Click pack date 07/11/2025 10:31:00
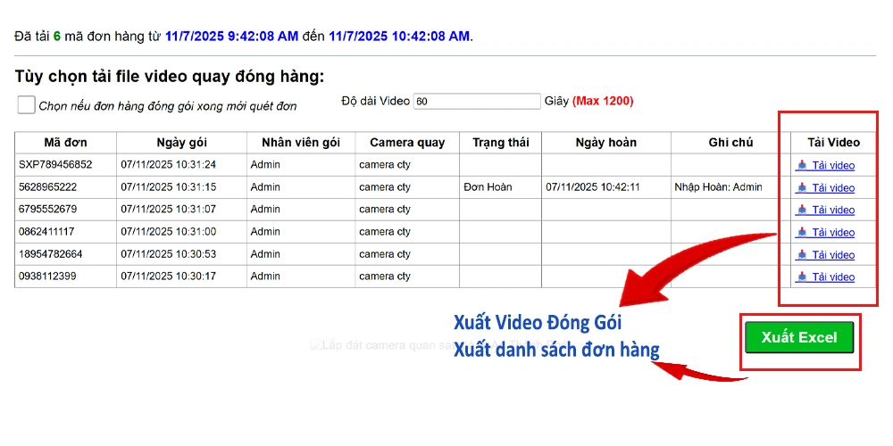This screenshot has width=893, height=446. coord(169,232)
